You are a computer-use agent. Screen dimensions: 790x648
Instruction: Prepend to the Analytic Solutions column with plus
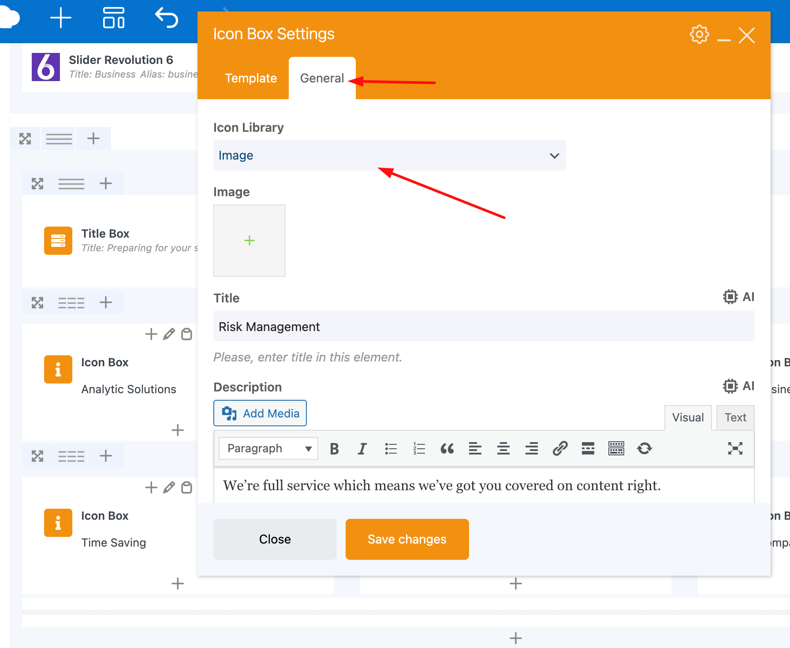pos(151,334)
